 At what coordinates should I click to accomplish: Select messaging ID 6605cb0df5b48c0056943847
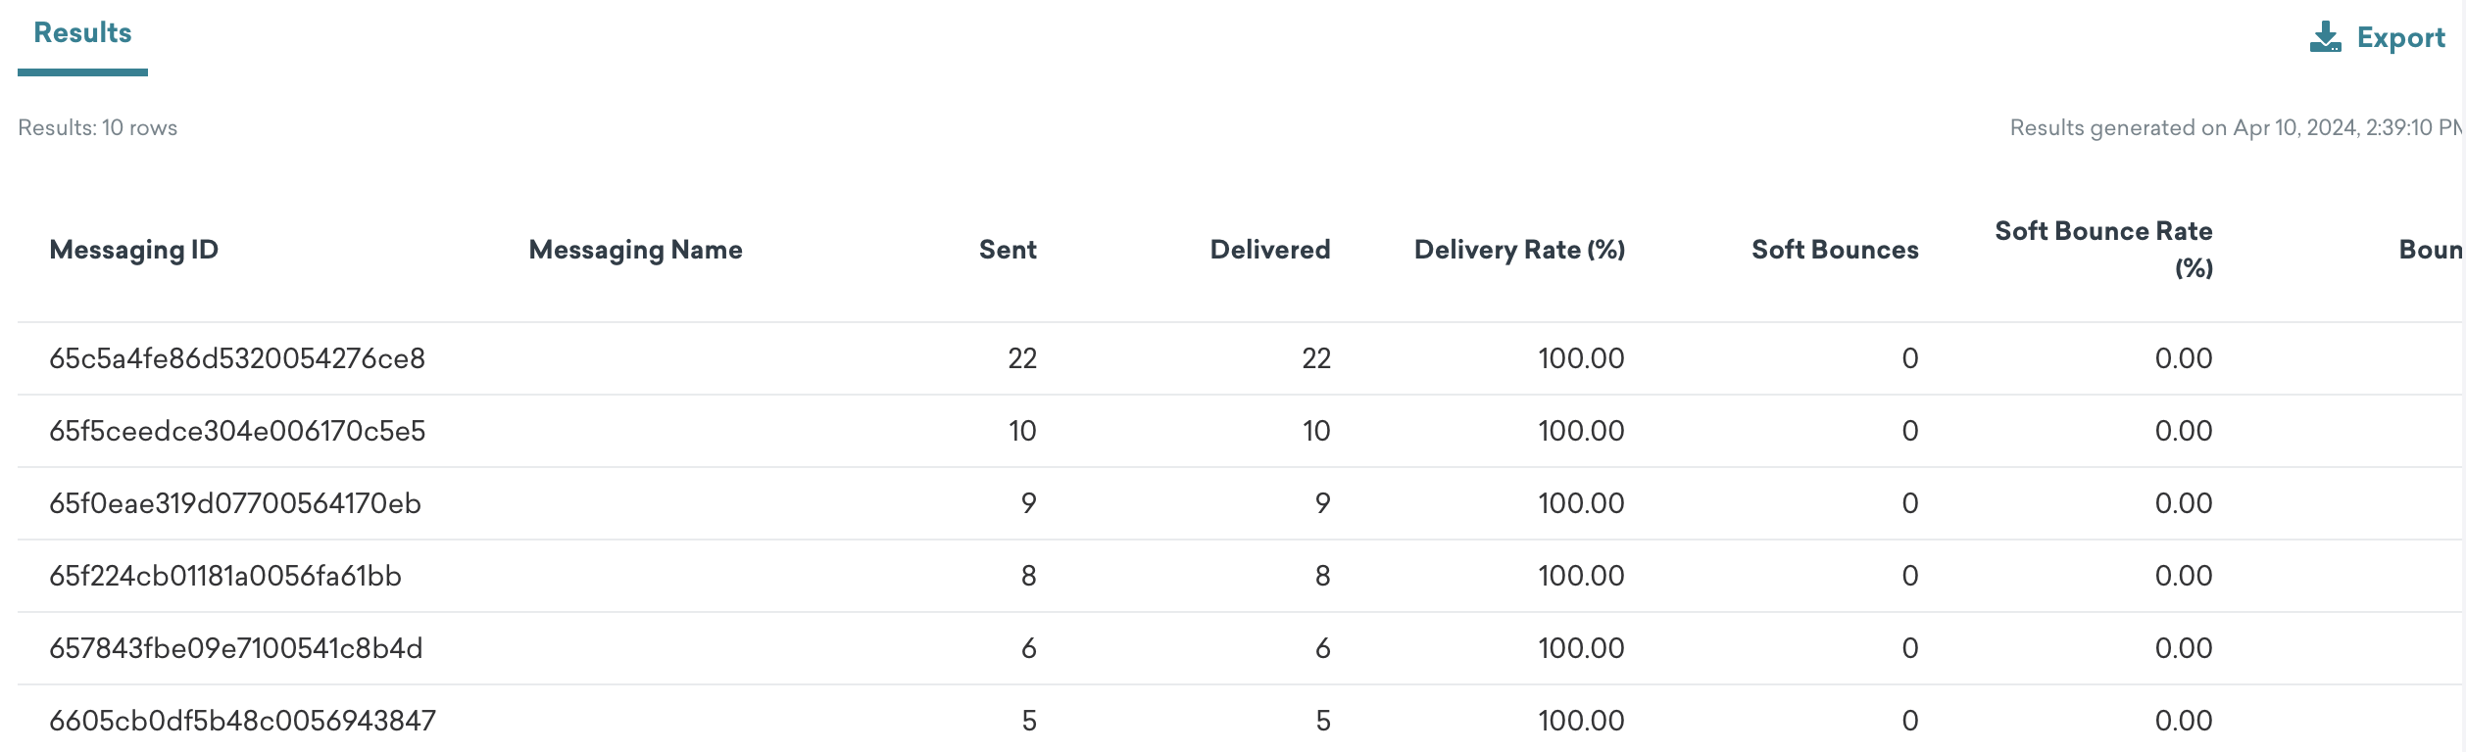tap(243, 721)
